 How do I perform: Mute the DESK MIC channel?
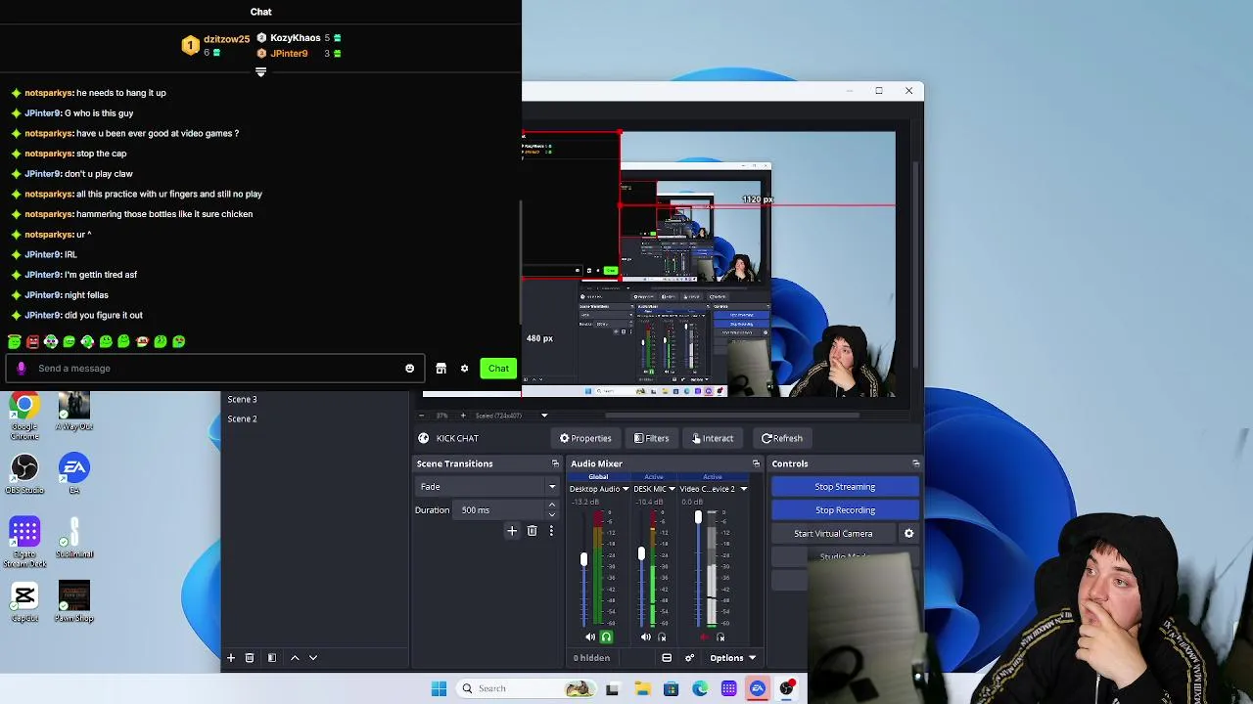point(645,638)
